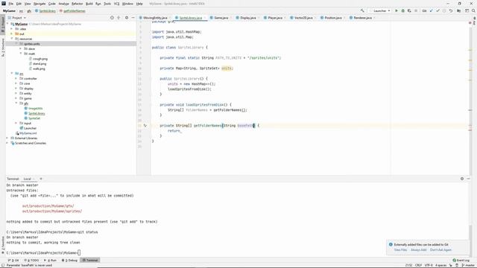Run with coverage icon in toolbar
This screenshot has height=268, width=477.
(x=409, y=10)
